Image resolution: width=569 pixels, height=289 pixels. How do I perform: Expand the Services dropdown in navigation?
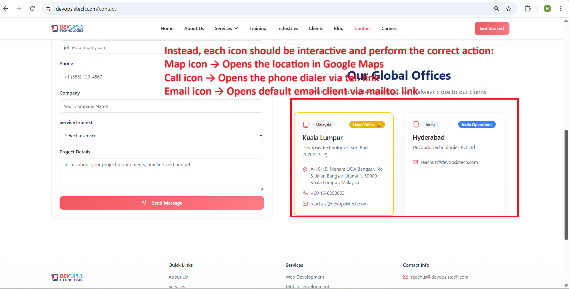[x=226, y=29]
